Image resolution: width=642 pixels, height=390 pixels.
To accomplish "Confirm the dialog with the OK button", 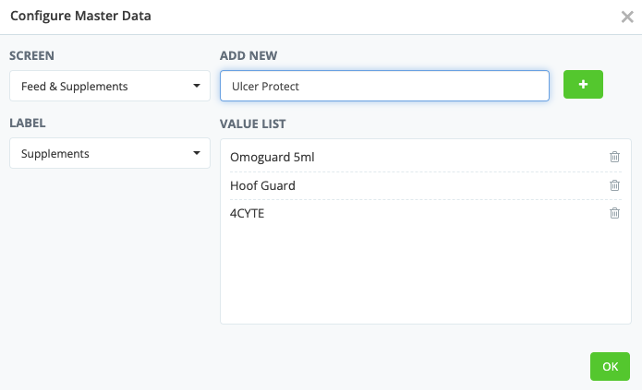I will [x=610, y=366].
